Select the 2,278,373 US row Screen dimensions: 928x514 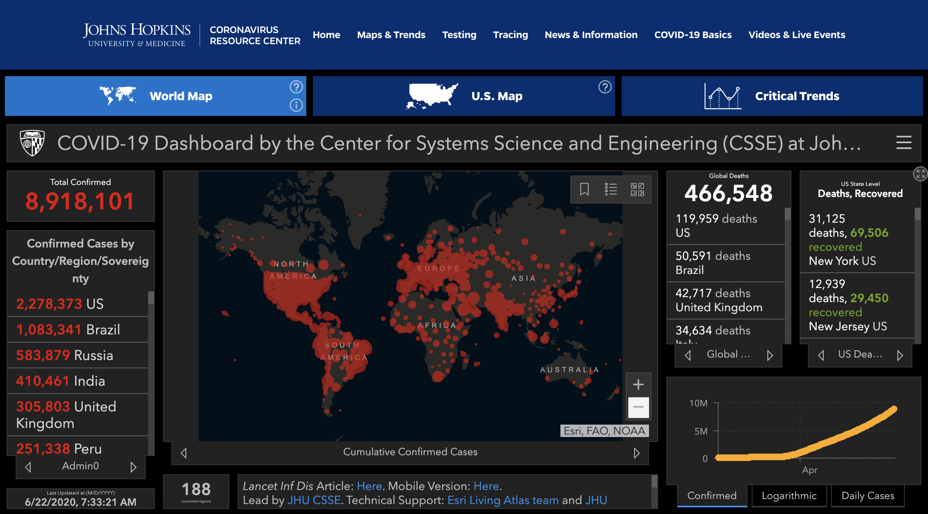(78, 304)
